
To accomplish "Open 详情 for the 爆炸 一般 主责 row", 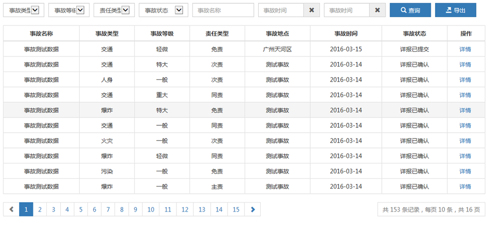I will coord(465,187).
